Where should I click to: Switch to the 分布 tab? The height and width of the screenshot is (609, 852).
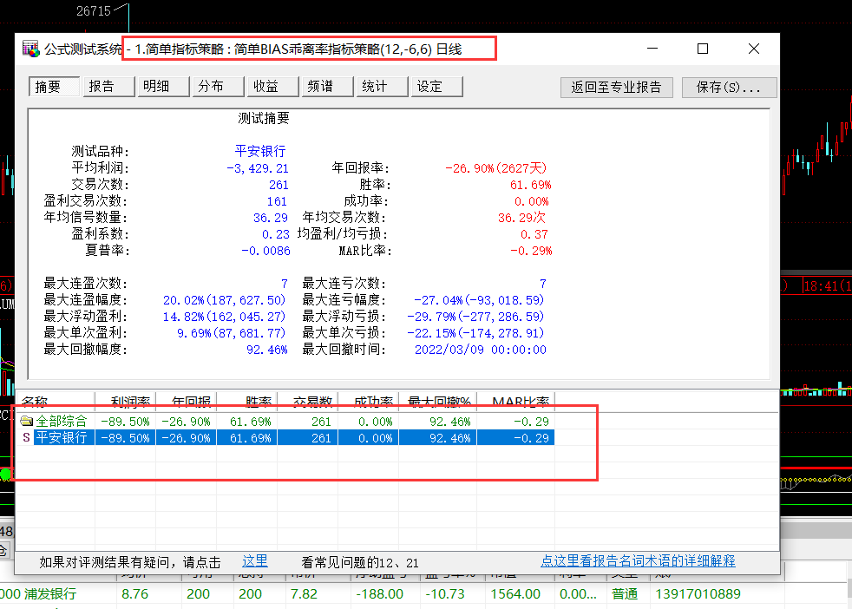218,87
